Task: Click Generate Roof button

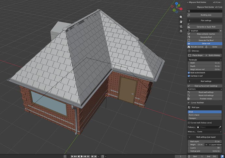Action: point(205,37)
